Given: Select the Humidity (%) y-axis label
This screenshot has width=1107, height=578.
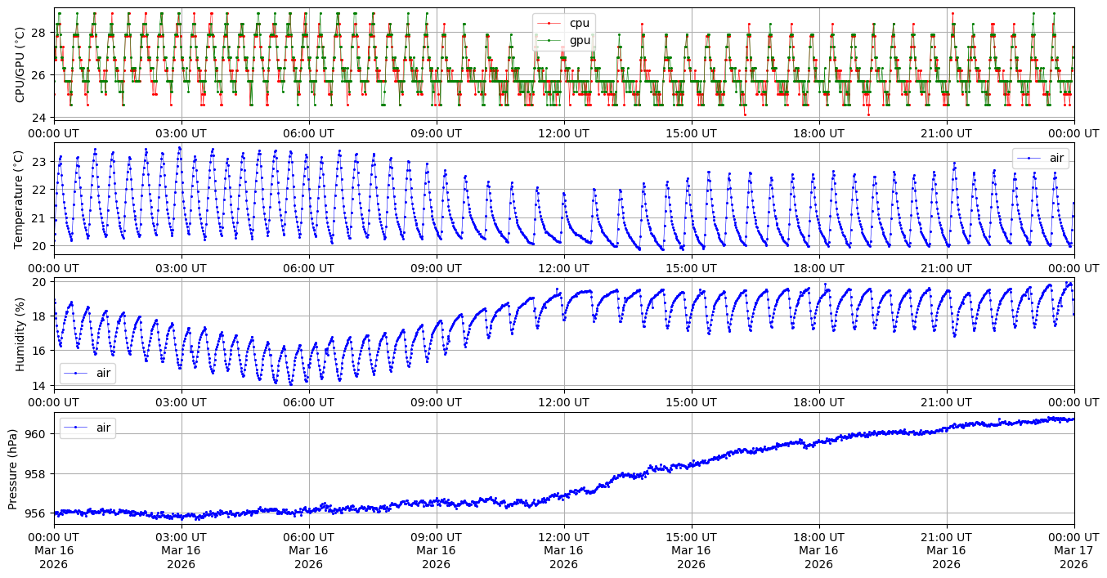Looking at the screenshot, I should [x=20, y=334].
